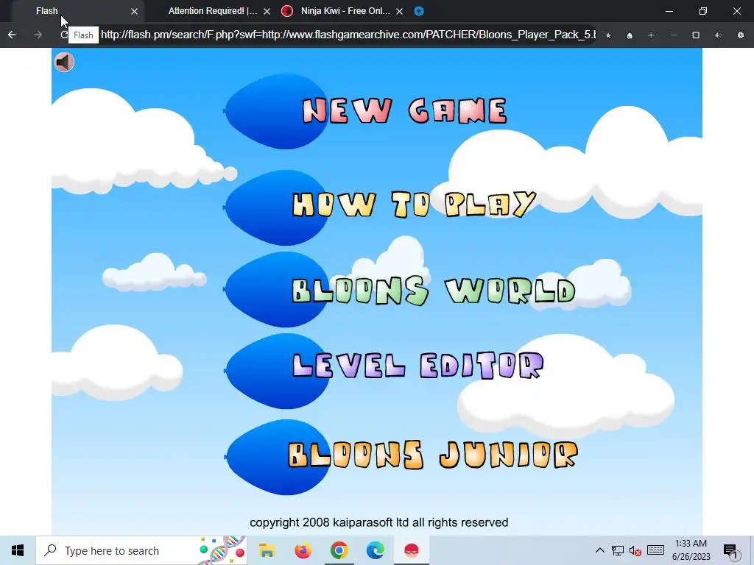Open the clock showing 1:33 AM
Image resolution: width=754 pixels, height=565 pixels.
(691, 550)
